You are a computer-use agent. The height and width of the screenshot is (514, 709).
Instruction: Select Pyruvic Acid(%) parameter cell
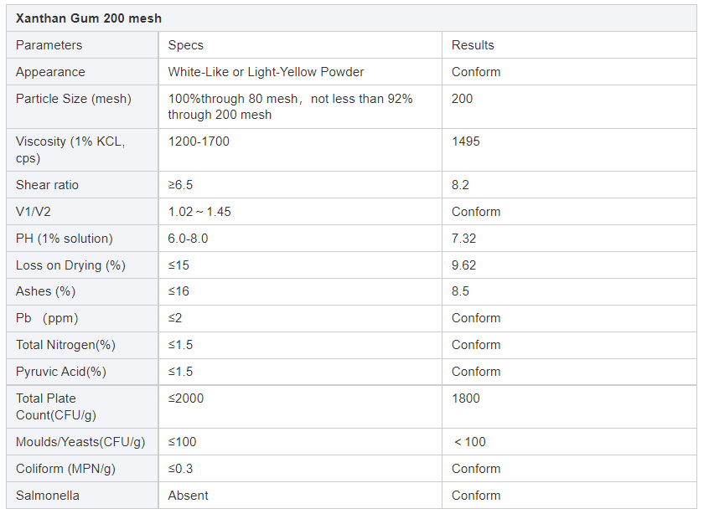pos(61,372)
